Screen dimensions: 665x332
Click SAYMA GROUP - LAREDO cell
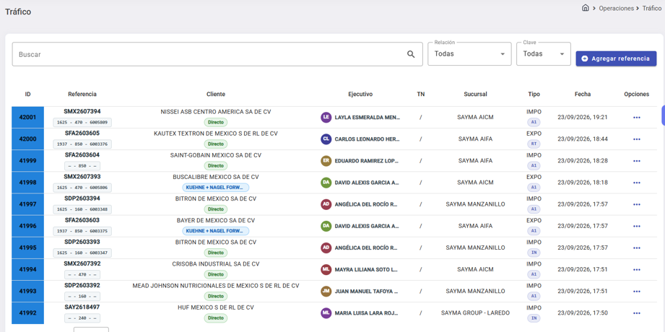[475, 313]
